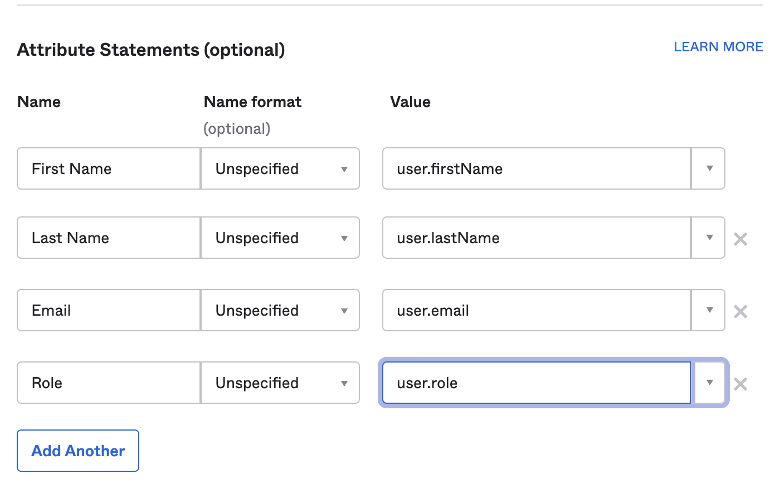
Task: Expand the user.email value dropdown arrow
Action: [x=709, y=310]
